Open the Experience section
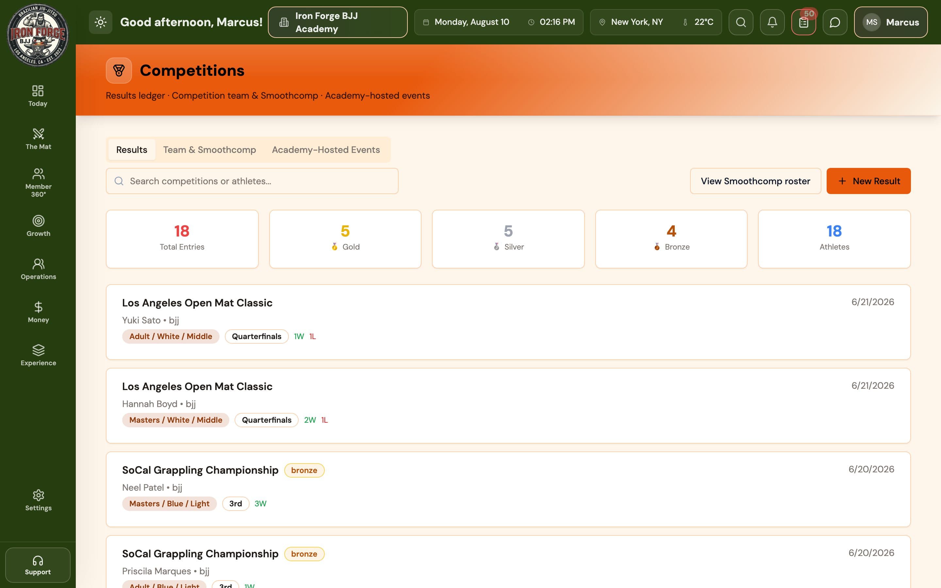The height and width of the screenshot is (588, 941). coord(38,355)
